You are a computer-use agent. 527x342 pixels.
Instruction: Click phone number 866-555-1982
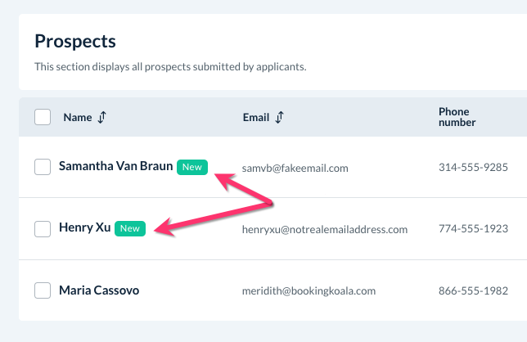click(x=473, y=290)
